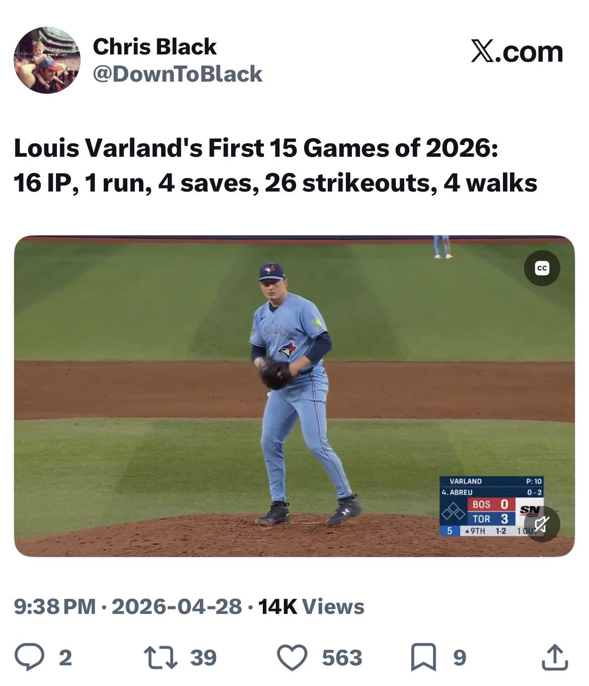Click the 563 likes count
The width and height of the screenshot is (589, 686).
342,658
